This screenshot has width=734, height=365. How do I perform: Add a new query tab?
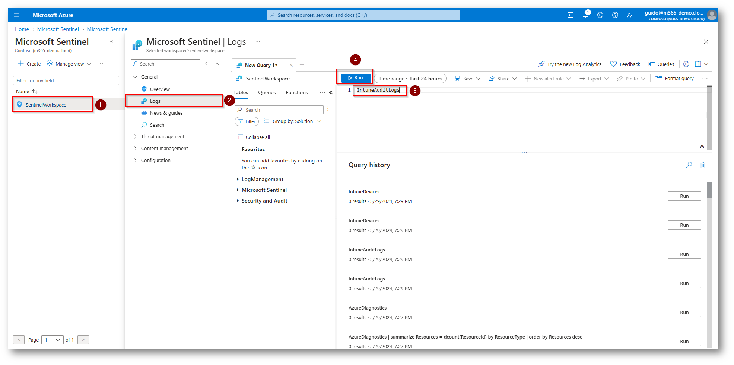302,65
